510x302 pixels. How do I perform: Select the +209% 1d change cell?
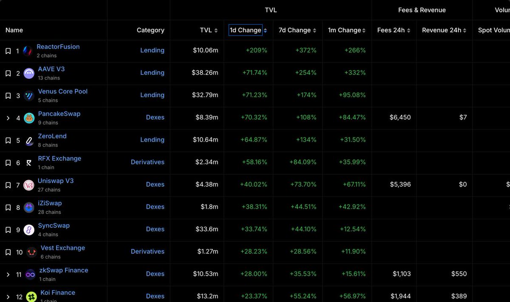pos(257,50)
